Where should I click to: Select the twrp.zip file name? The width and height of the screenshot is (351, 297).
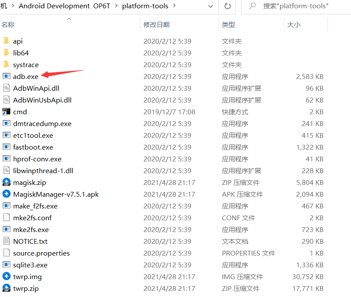[x=26, y=288]
